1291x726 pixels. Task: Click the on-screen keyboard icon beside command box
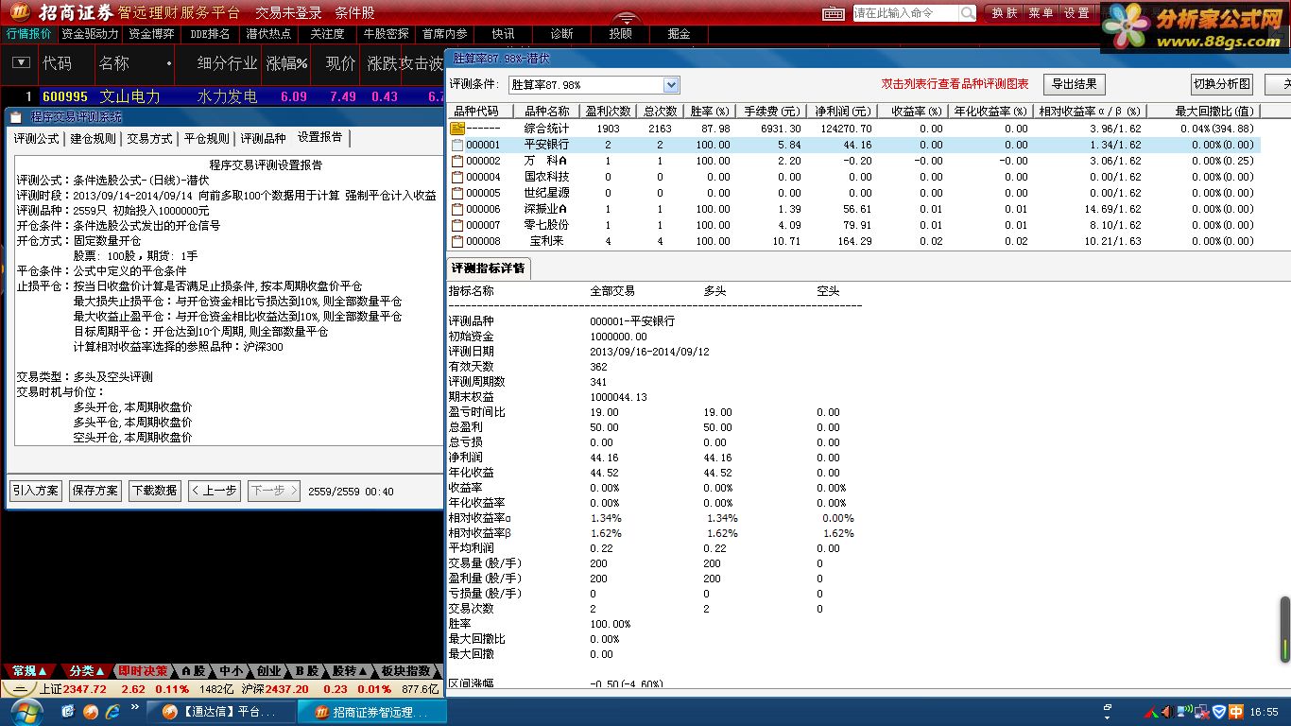coord(833,13)
